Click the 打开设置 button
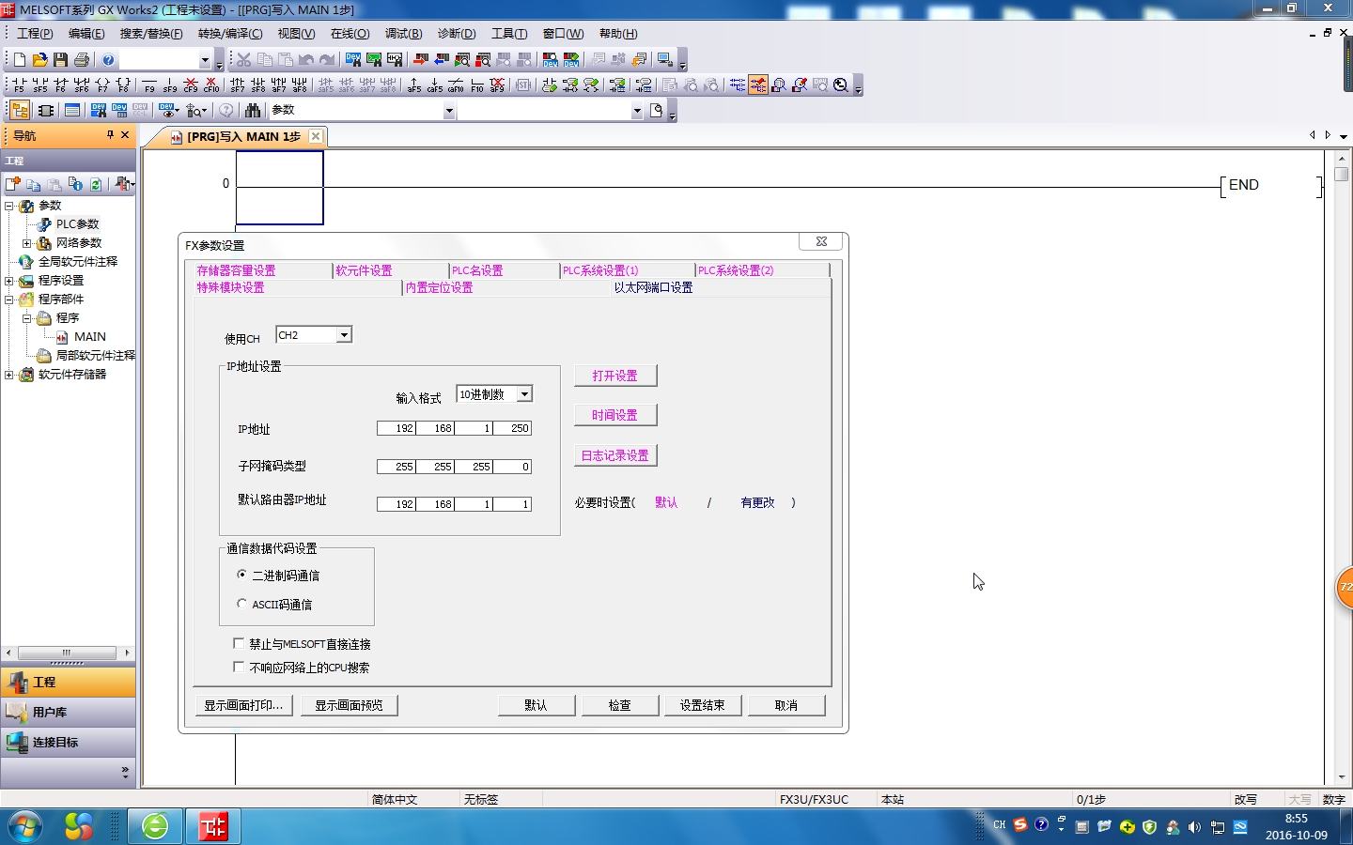The height and width of the screenshot is (845, 1353). pos(614,376)
